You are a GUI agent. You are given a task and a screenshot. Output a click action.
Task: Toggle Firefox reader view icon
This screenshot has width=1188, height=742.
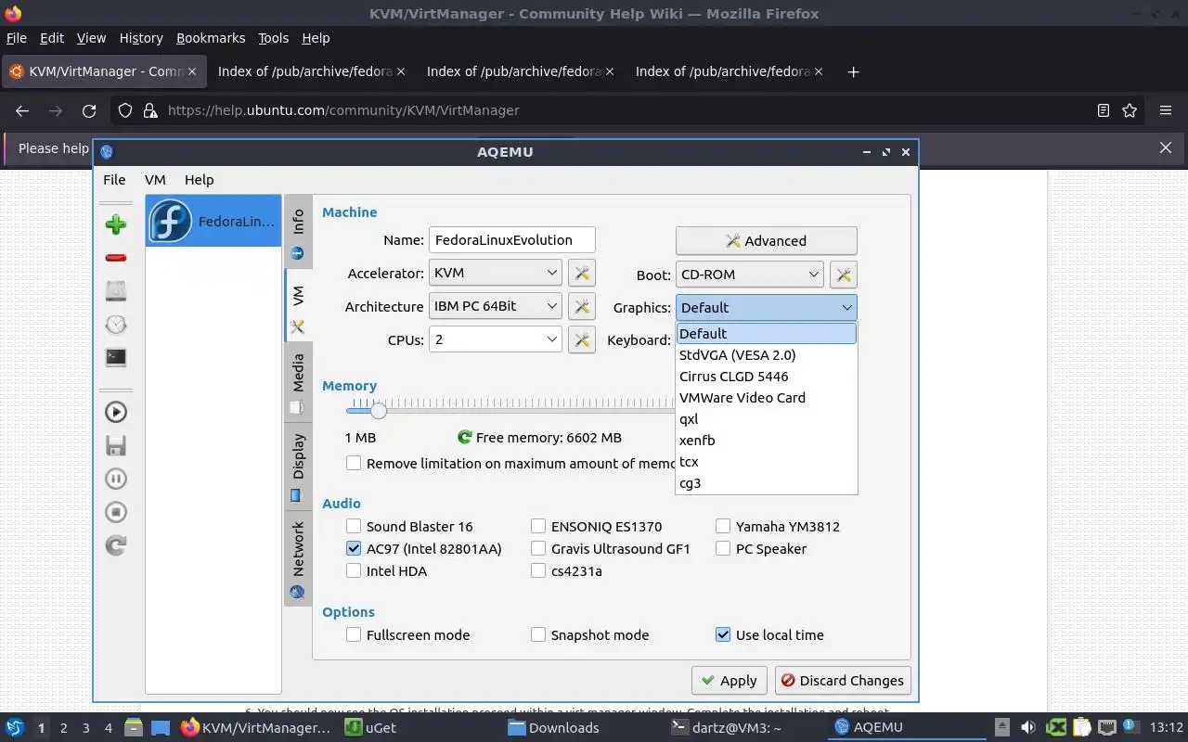click(x=1103, y=110)
